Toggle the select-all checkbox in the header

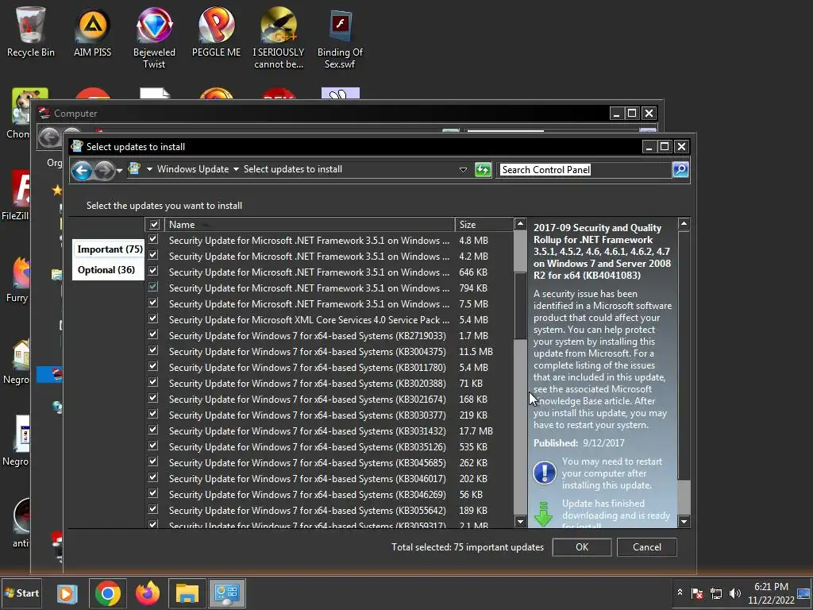pos(154,225)
